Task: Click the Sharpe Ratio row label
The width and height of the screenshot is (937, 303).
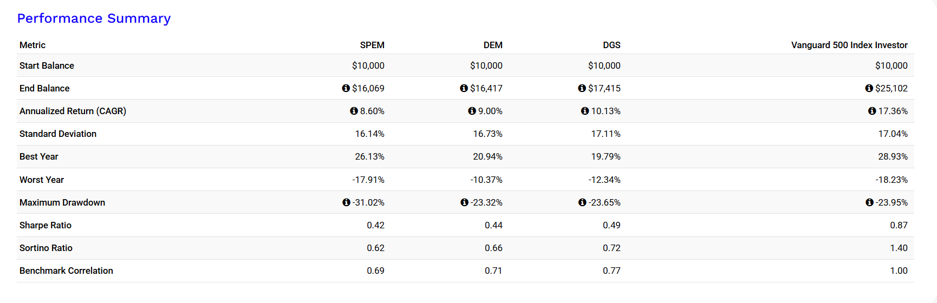Action: (45, 225)
